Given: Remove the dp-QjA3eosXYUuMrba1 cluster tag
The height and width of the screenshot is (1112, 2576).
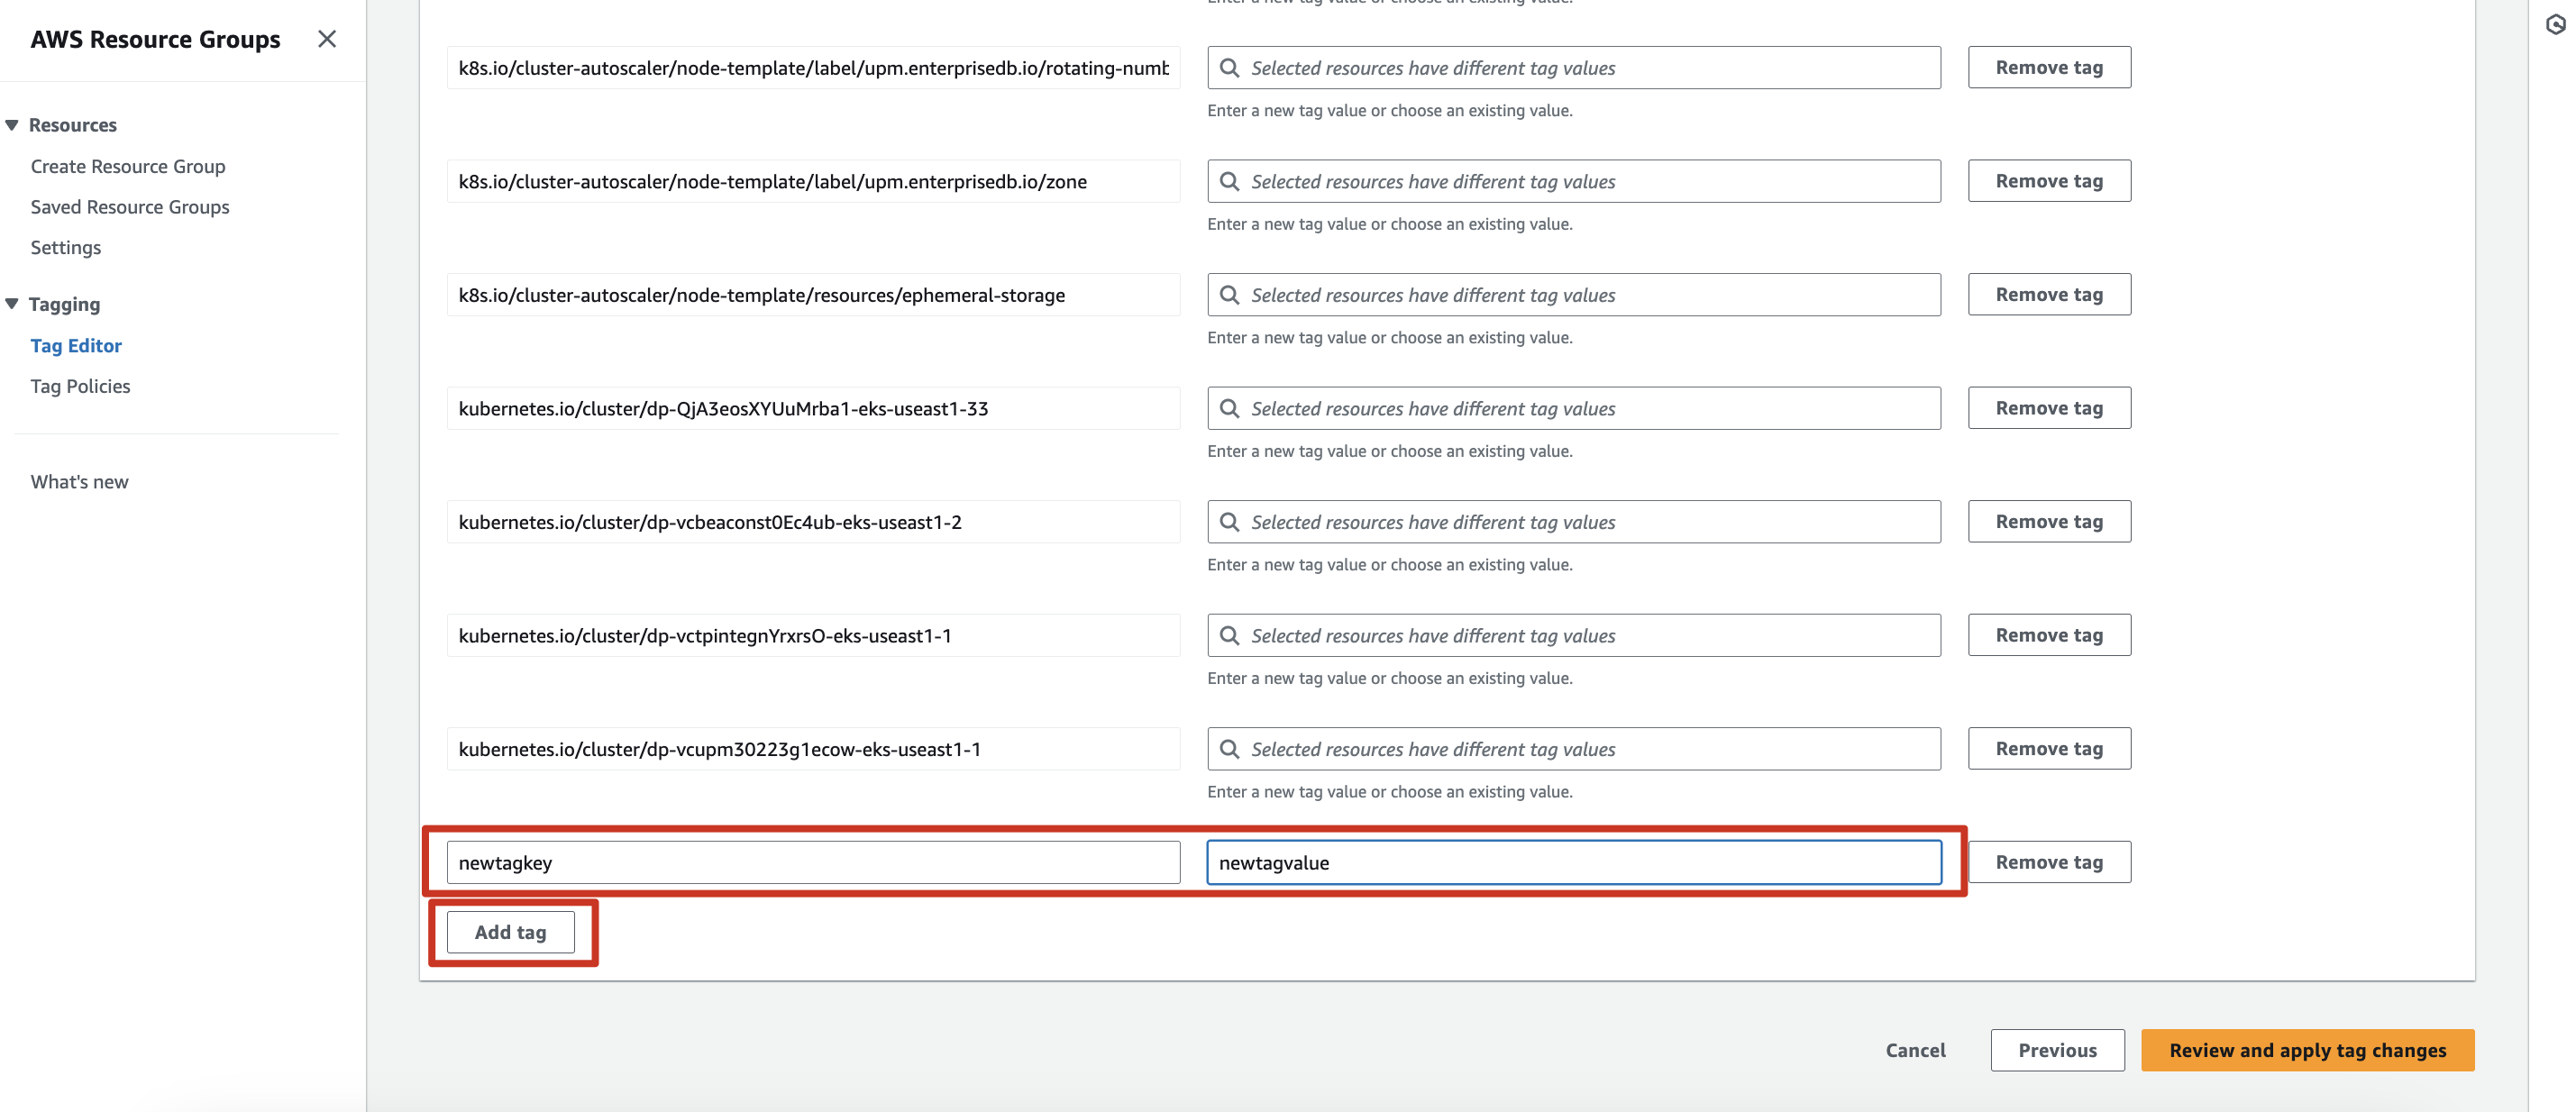Looking at the screenshot, I should [x=2049, y=408].
